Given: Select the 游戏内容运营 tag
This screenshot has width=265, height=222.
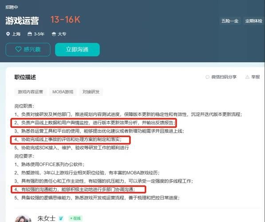Looking at the screenshot, I should [31, 92].
